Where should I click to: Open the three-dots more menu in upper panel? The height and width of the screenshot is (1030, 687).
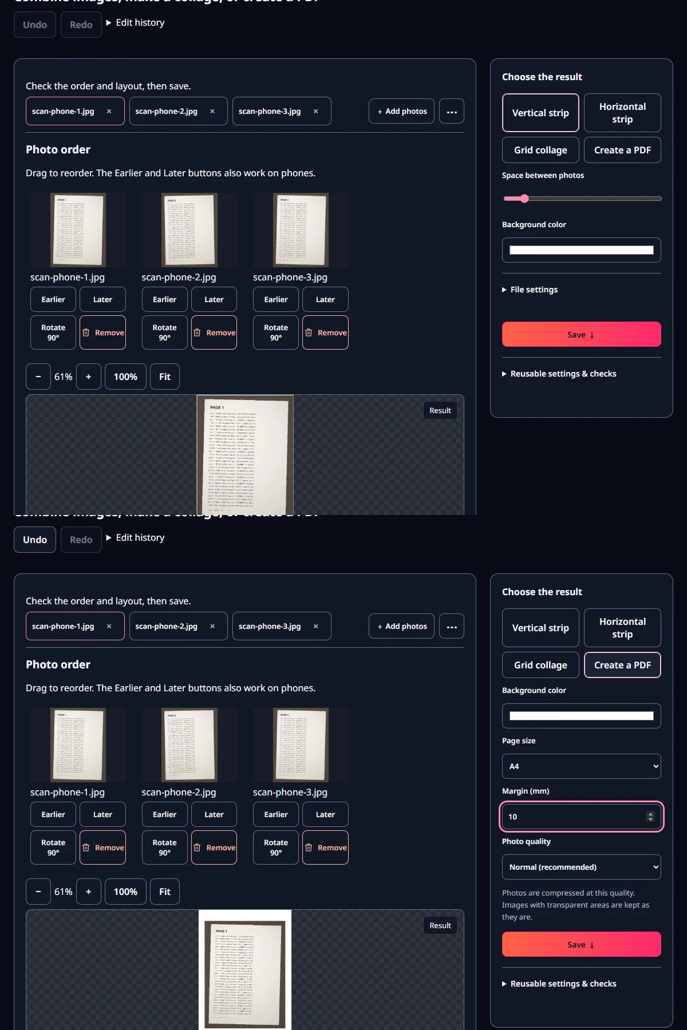pos(452,112)
